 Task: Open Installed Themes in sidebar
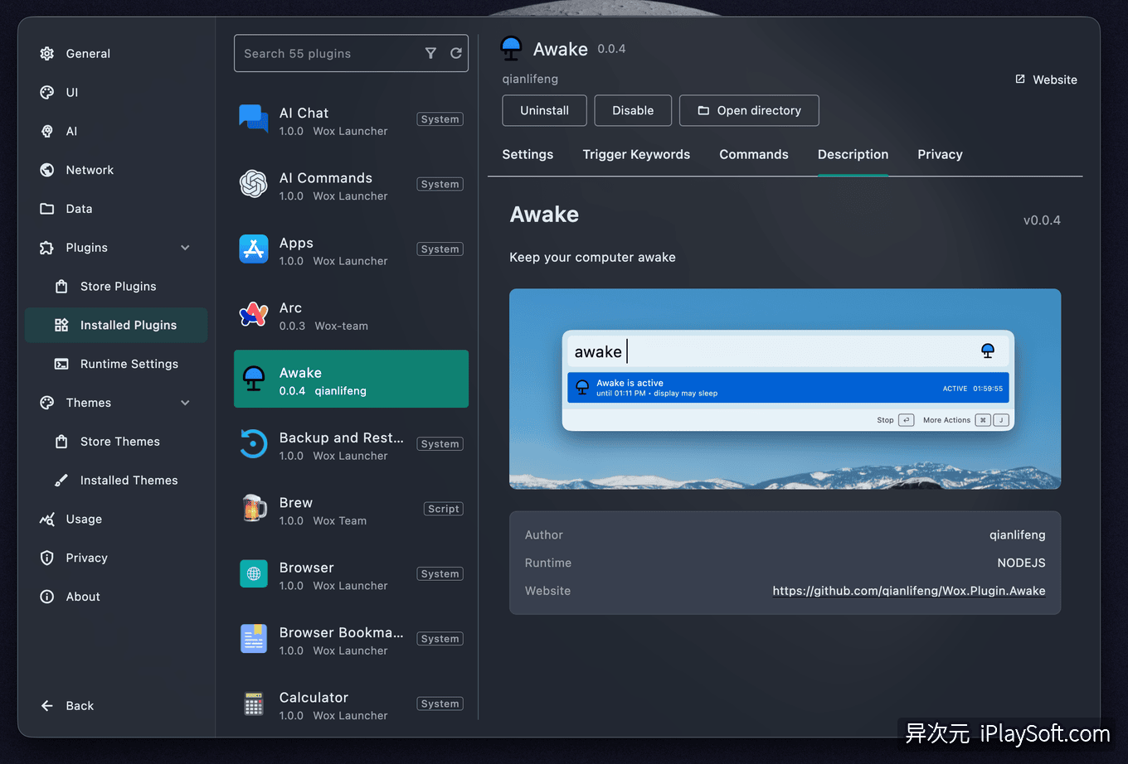[x=116, y=481]
